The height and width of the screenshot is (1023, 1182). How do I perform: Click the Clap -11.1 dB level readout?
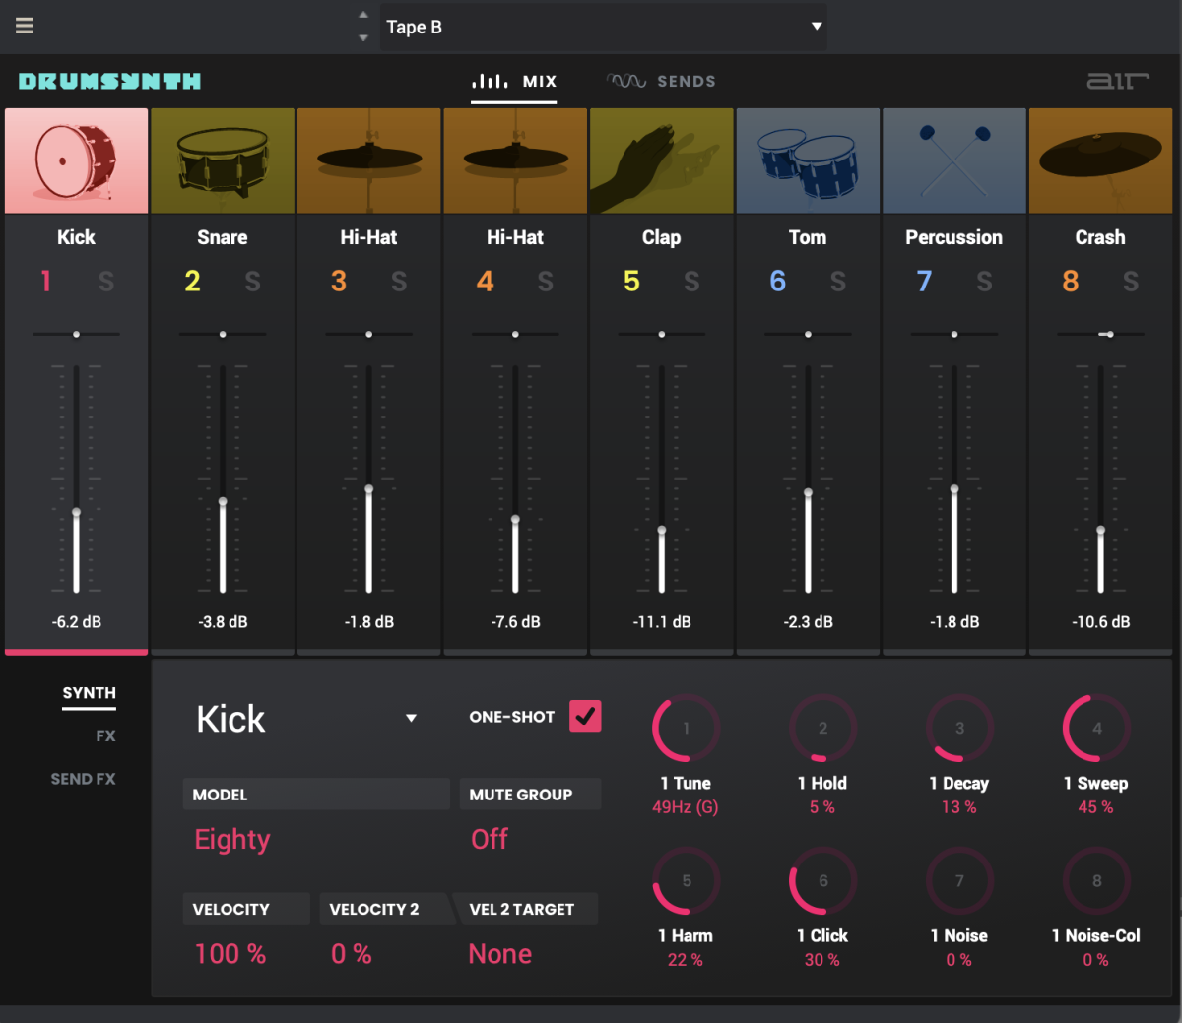(x=662, y=622)
